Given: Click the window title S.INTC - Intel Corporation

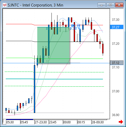Looking at the screenshot, I should click(x=35, y=5).
